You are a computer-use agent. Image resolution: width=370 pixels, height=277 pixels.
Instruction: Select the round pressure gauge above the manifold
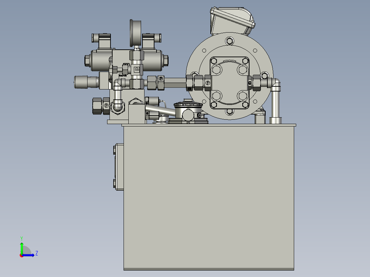(136, 33)
